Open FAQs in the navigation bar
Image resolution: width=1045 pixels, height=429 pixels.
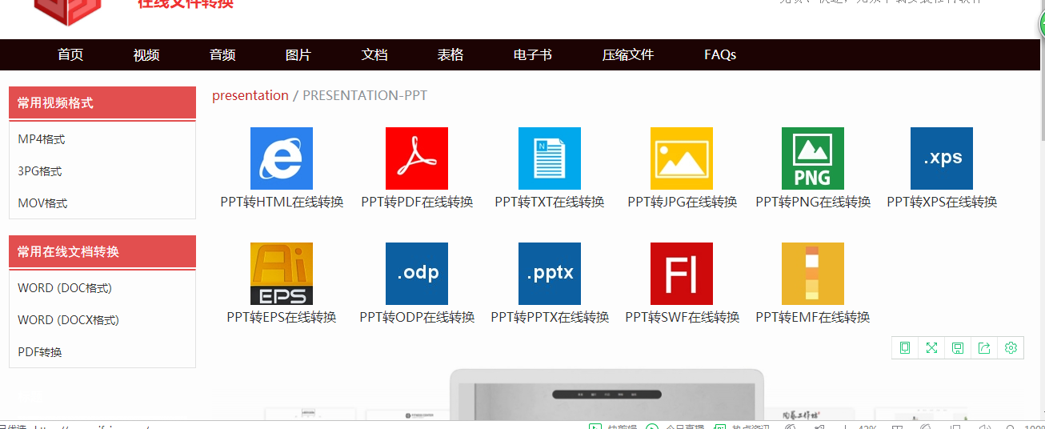720,54
